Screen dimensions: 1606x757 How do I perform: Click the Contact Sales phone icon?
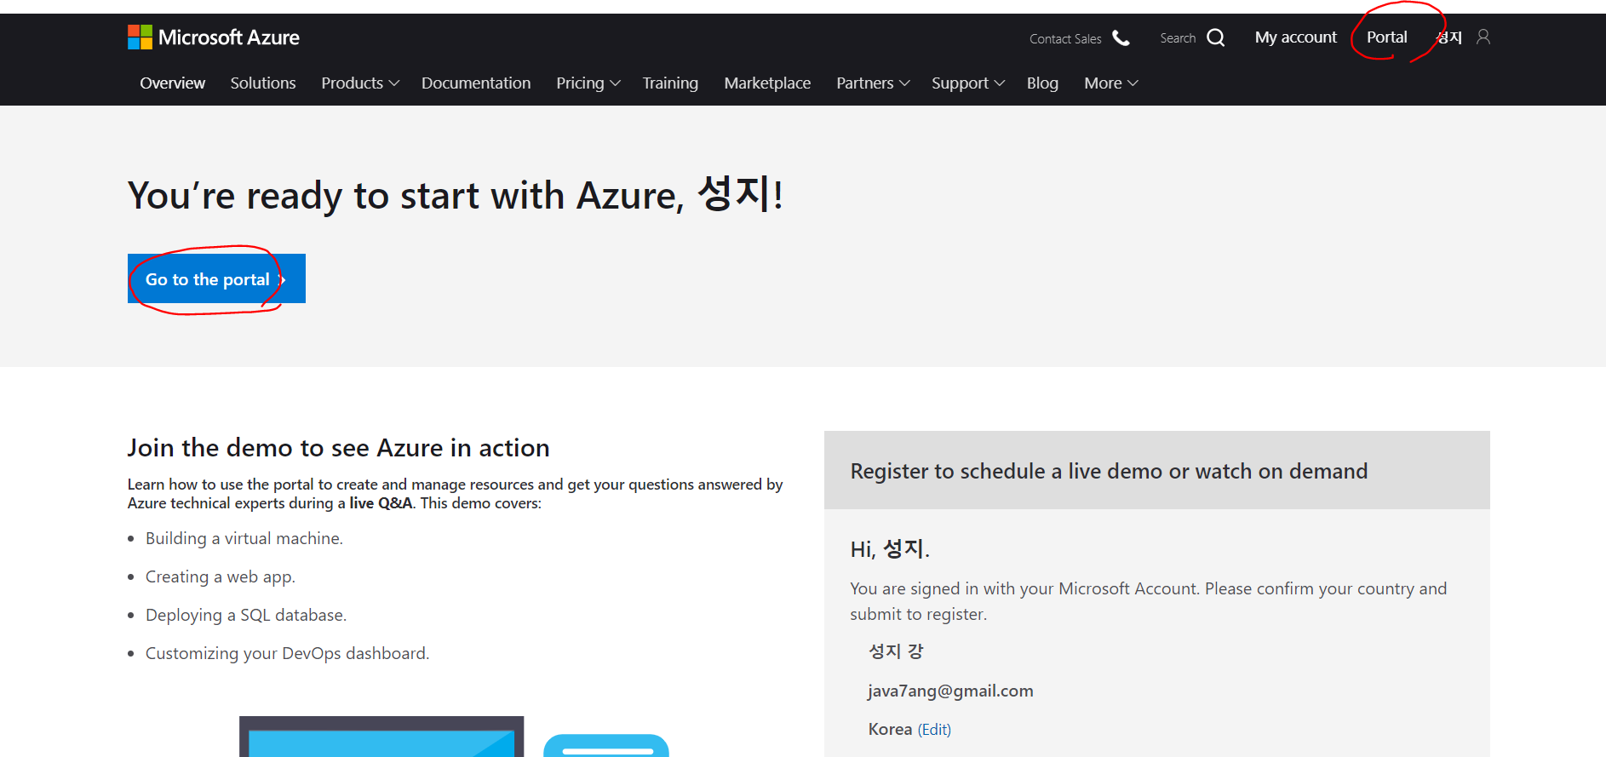pos(1121,38)
